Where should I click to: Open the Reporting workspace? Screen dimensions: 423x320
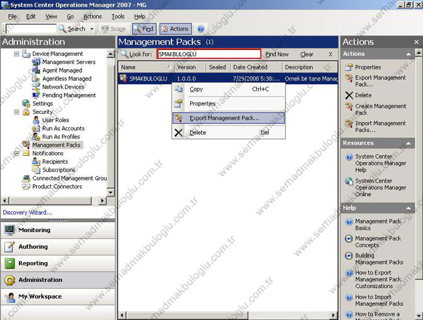tap(58, 263)
